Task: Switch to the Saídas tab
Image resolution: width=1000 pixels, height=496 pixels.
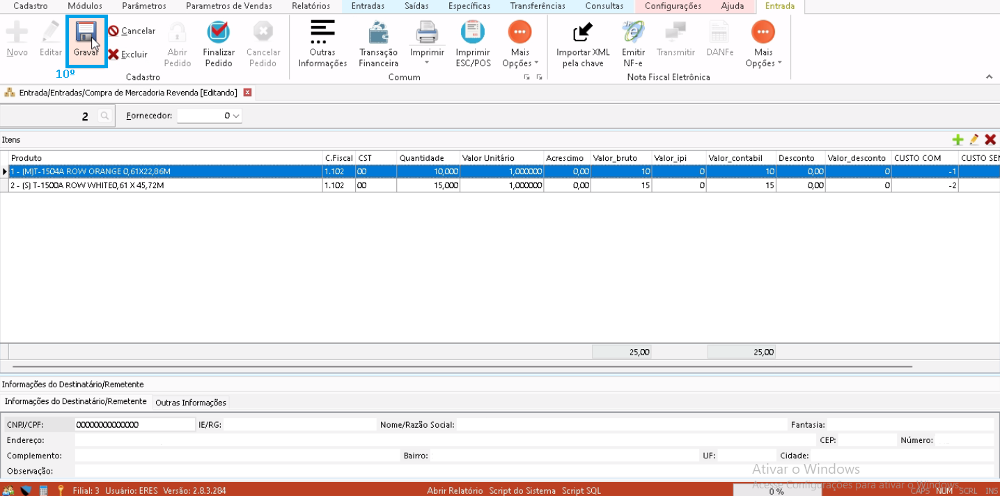Action: (x=416, y=6)
